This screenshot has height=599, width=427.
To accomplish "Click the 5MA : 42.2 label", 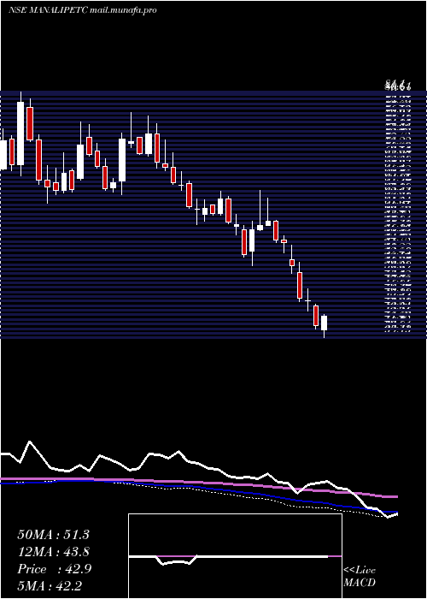I will [x=50, y=586].
